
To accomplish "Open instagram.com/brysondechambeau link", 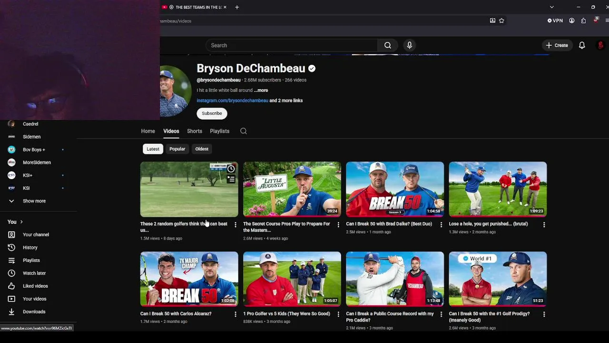I will tap(232, 101).
